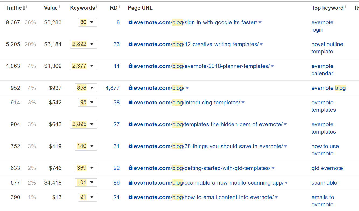The image size is (359, 211).
Task: Click the lock icon for templates-the-hidden-gem URL
Action: 130,124
